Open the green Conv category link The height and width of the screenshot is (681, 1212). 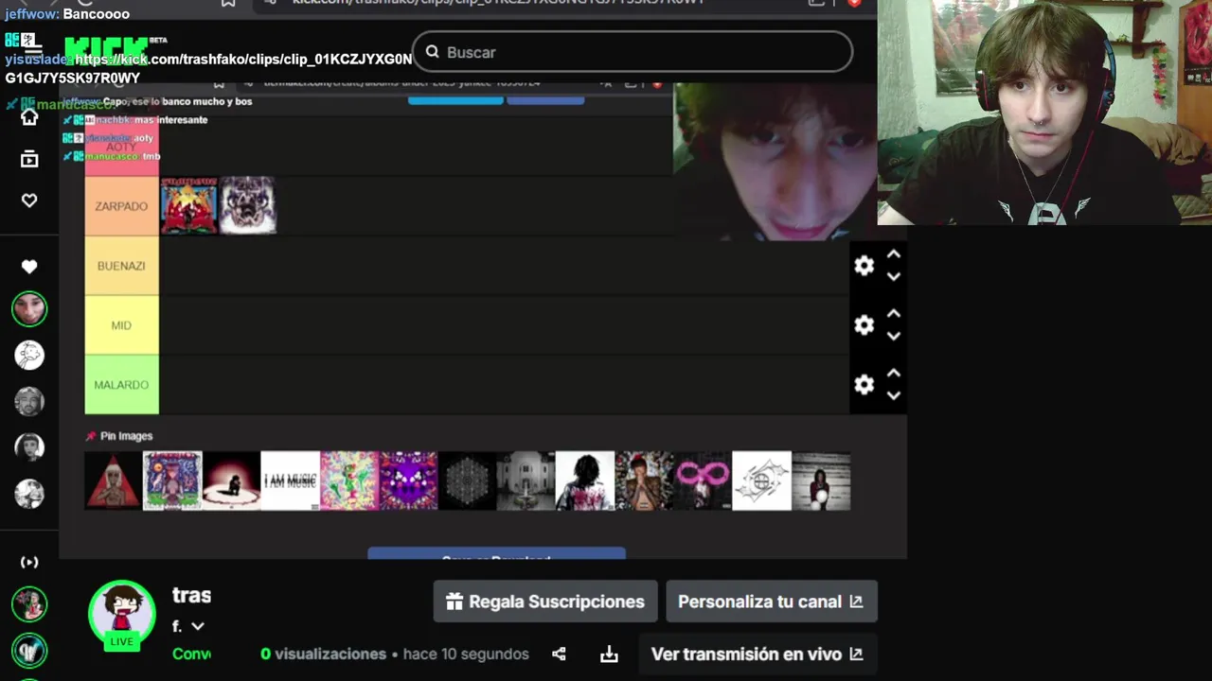point(191,654)
